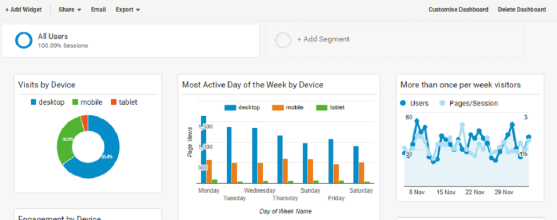Click Delete Dashboard
This screenshot has width=557, height=220.
pos(522,10)
